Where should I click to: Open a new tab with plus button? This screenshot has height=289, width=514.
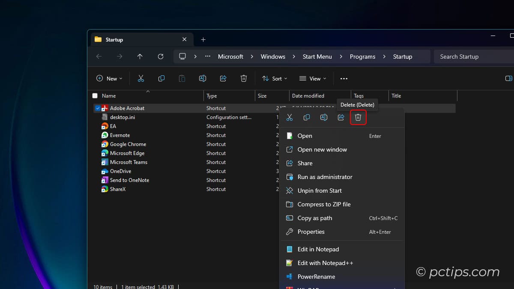click(203, 39)
